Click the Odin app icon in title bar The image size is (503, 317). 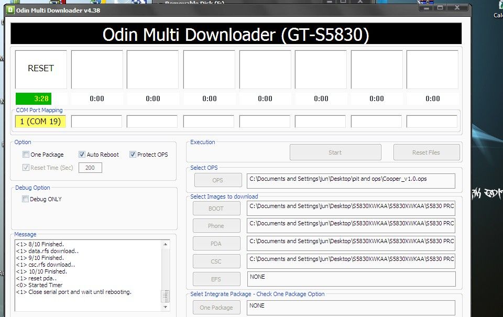(10, 10)
